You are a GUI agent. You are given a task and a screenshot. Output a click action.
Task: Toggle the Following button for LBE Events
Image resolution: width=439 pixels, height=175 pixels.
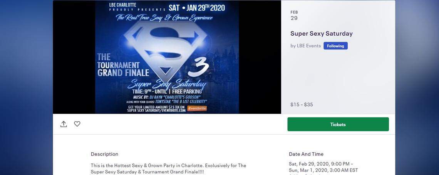tap(335, 46)
